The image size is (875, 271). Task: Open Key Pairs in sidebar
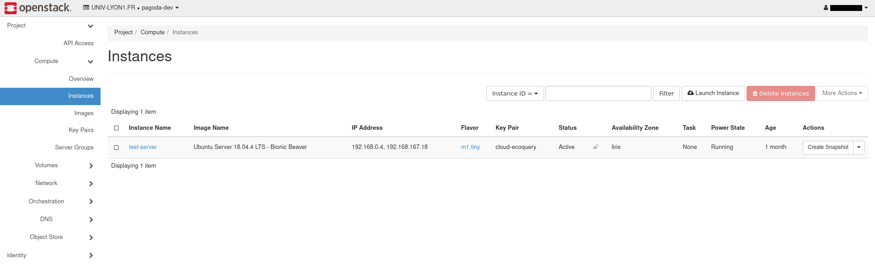(81, 130)
